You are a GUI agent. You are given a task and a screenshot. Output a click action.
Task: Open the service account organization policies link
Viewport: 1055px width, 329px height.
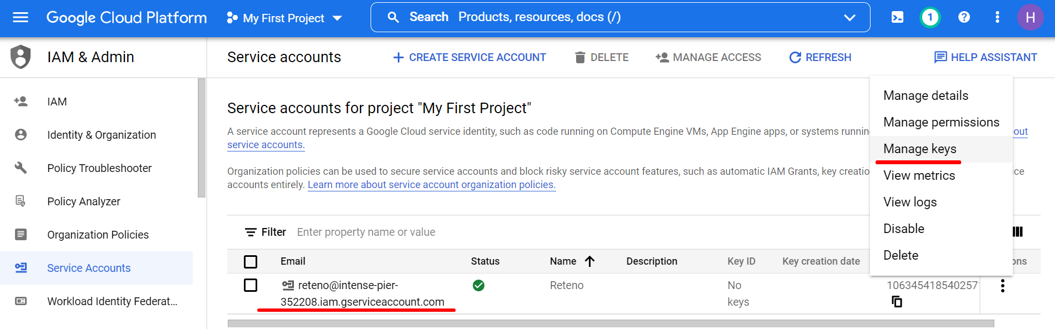click(x=432, y=185)
